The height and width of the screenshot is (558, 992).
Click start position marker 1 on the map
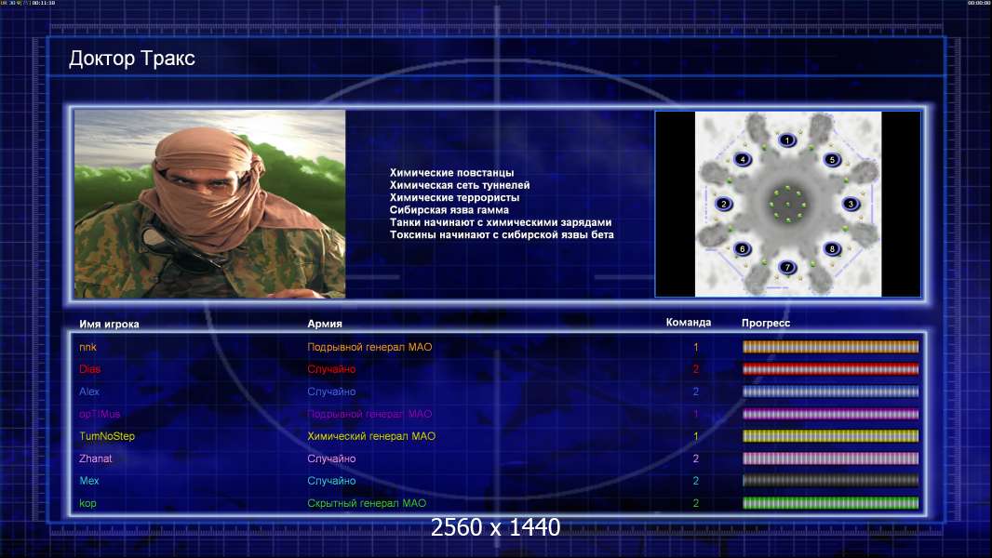(787, 140)
